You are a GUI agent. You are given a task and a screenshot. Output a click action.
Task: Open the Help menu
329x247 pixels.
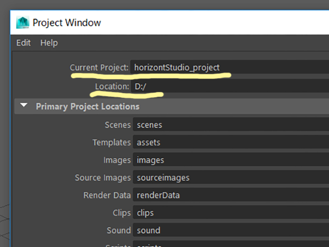tap(49, 43)
